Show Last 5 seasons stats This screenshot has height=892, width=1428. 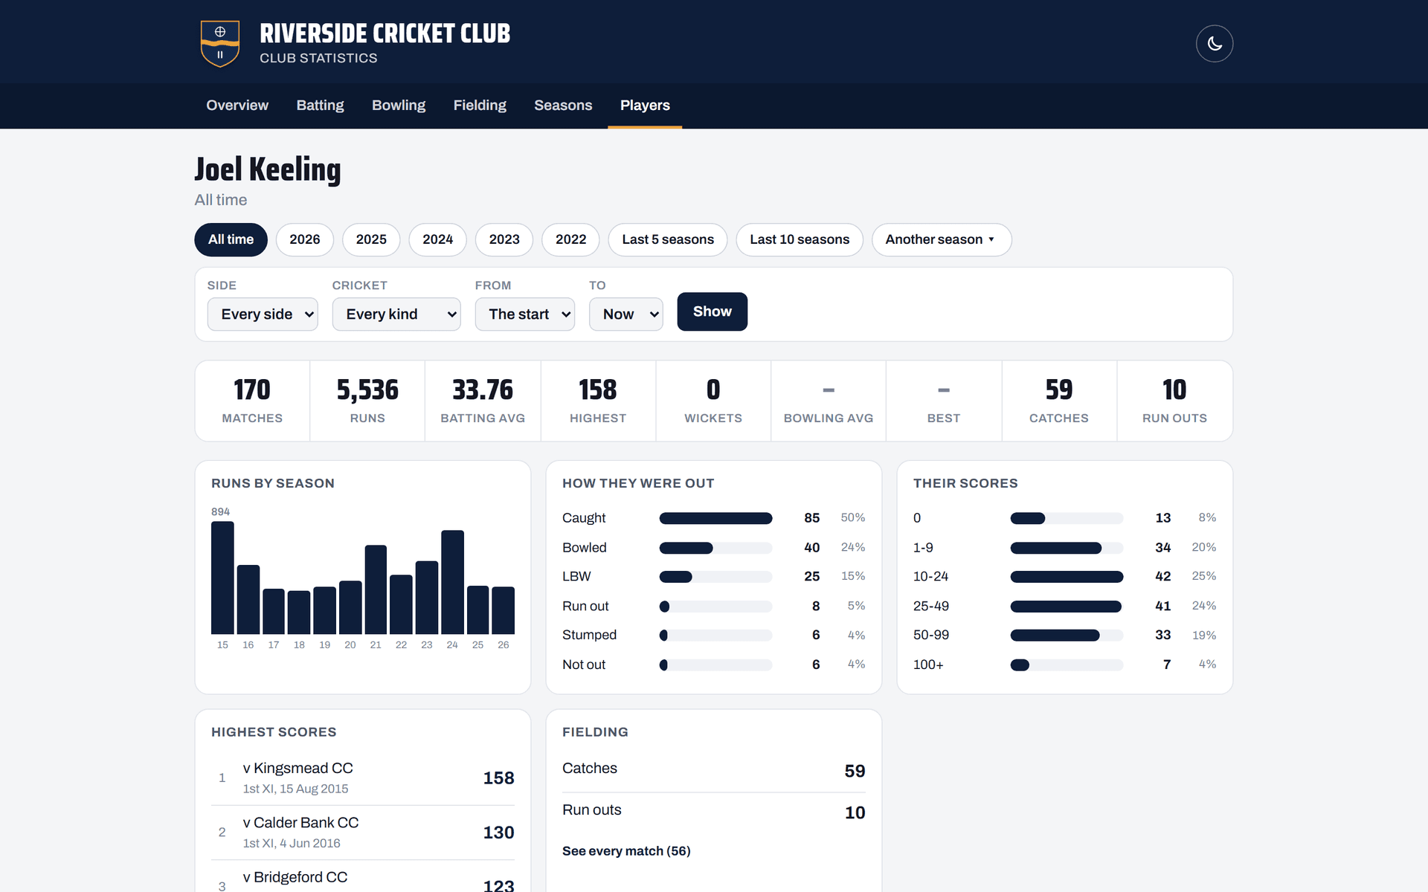pyautogui.click(x=668, y=239)
